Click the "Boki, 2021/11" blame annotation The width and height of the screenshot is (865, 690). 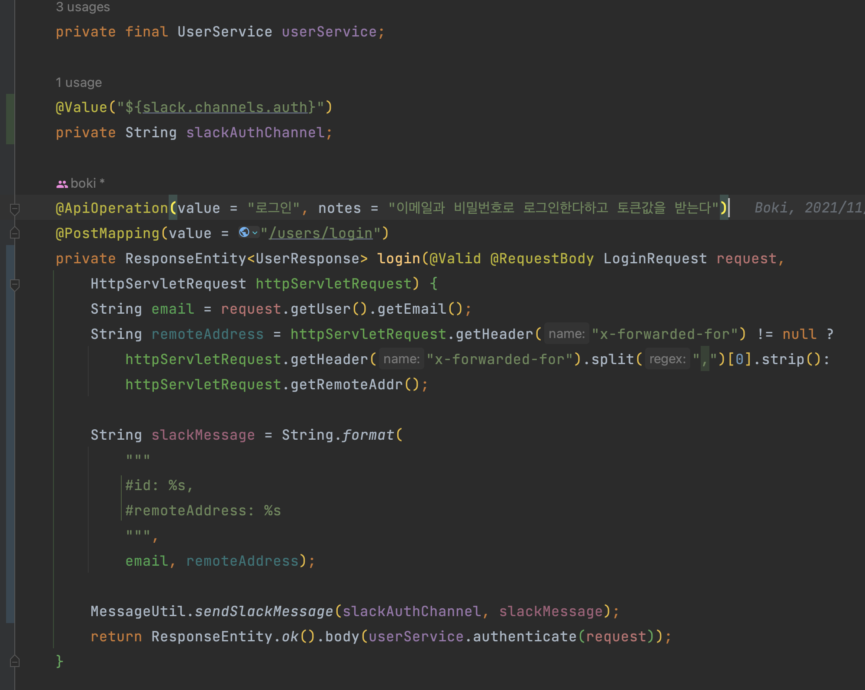coord(808,208)
